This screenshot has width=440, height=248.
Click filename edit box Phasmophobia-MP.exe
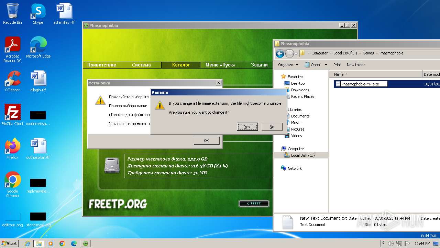[364, 84]
